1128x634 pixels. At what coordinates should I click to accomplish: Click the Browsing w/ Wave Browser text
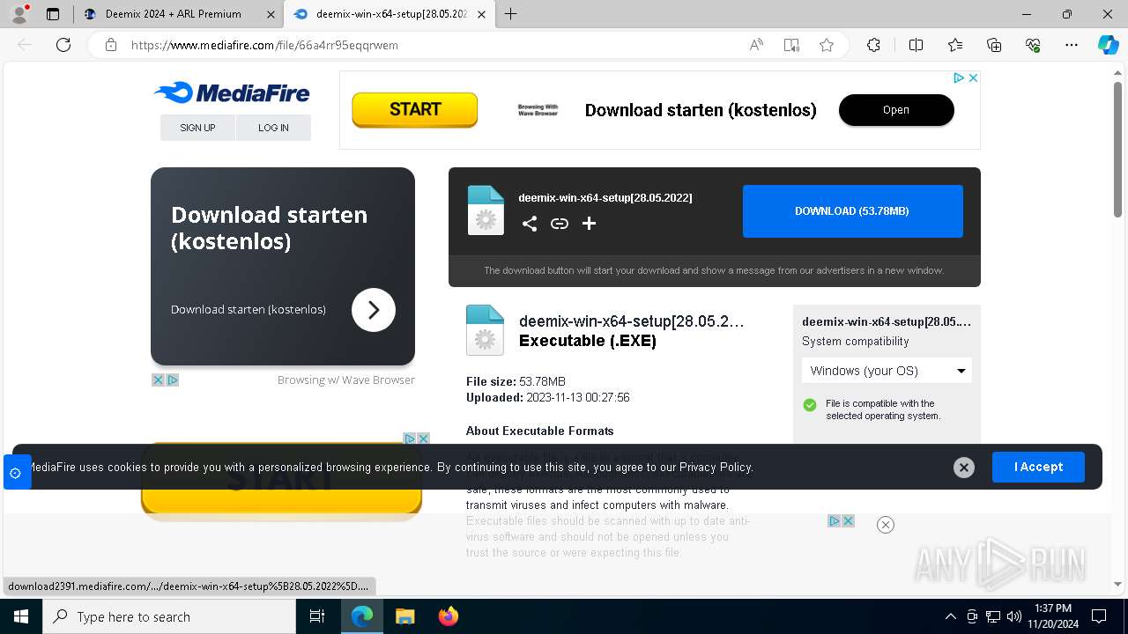(346, 380)
